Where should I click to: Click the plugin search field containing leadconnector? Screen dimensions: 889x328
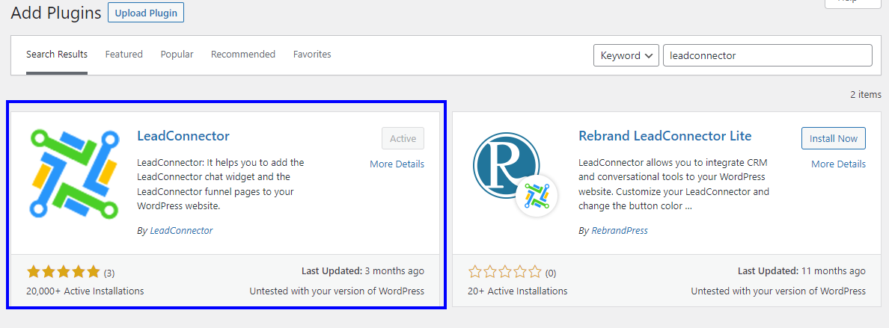point(768,55)
